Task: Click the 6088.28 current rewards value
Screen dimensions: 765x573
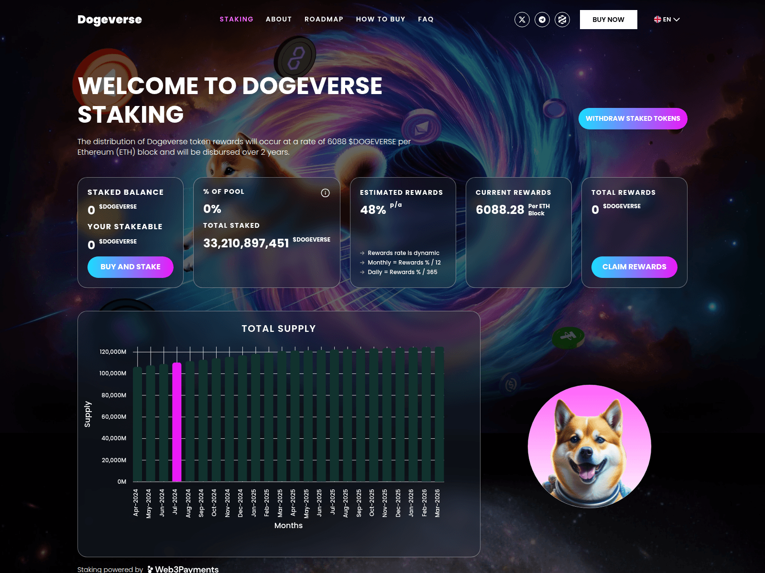Action: 500,210
